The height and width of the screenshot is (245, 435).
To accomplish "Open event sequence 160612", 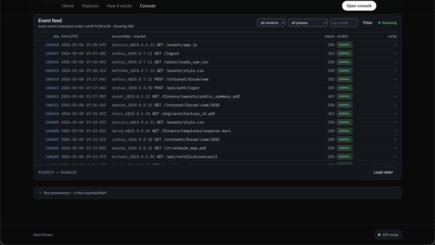I will coord(52,96).
